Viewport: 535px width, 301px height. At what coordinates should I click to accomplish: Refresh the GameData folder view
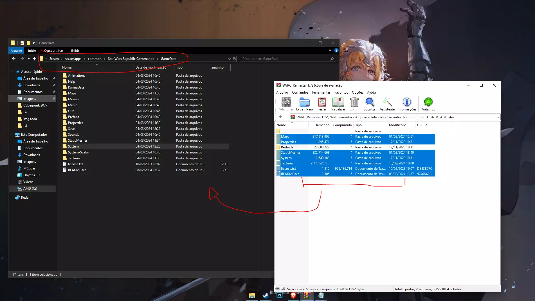click(x=234, y=59)
